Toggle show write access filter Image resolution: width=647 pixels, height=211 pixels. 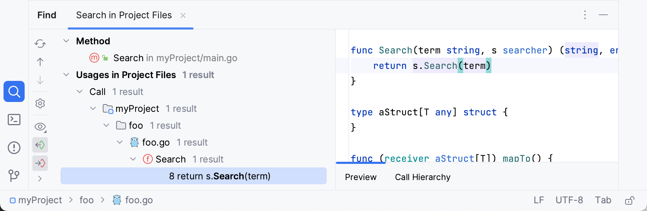40,163
